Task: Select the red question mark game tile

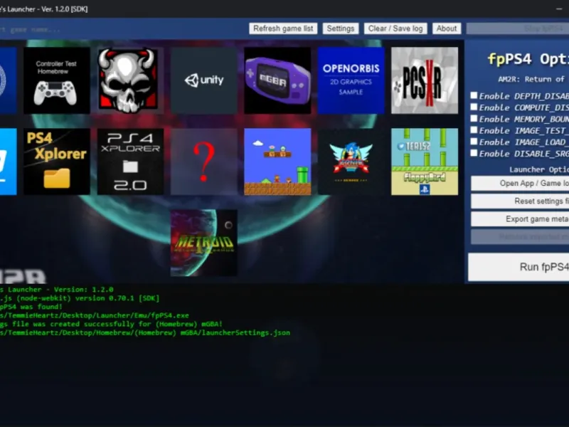Action: click(x=204, y=162)
